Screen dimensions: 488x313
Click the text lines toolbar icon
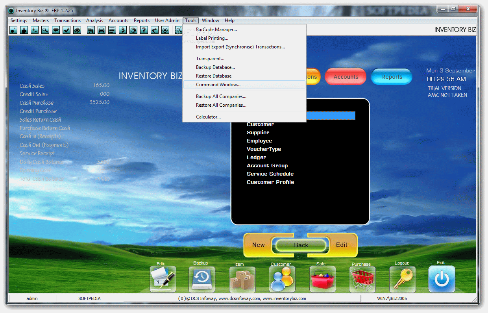112,30
